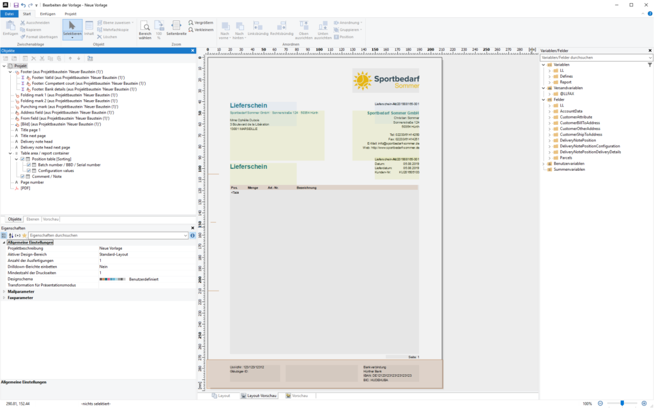The width and height of the screenshot is (654, 408).
Task: Click the zoom slider in status bar
Action: (623, 404)
